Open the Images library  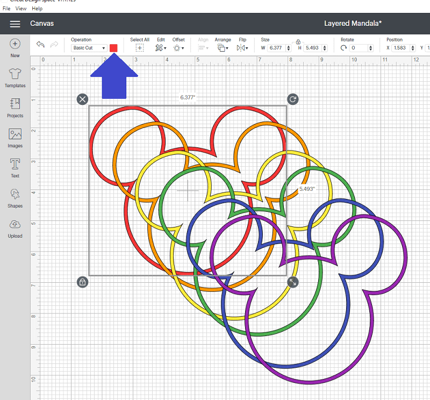(15, 138)
